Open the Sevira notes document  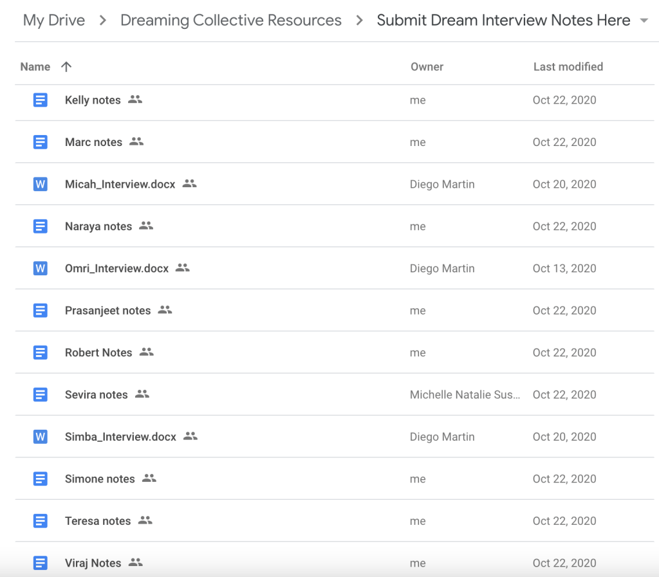tap(97, 395)
